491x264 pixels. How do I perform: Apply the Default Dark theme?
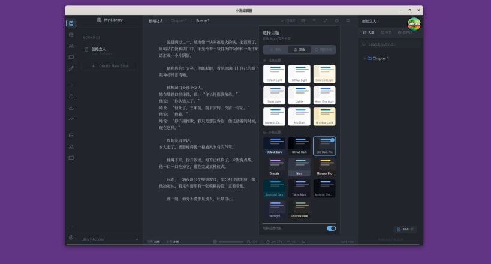[x=275, y=146]
